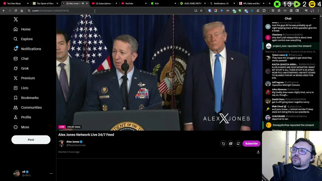Mute the Alex Jones tab audio icon

[x=83, y=4]
